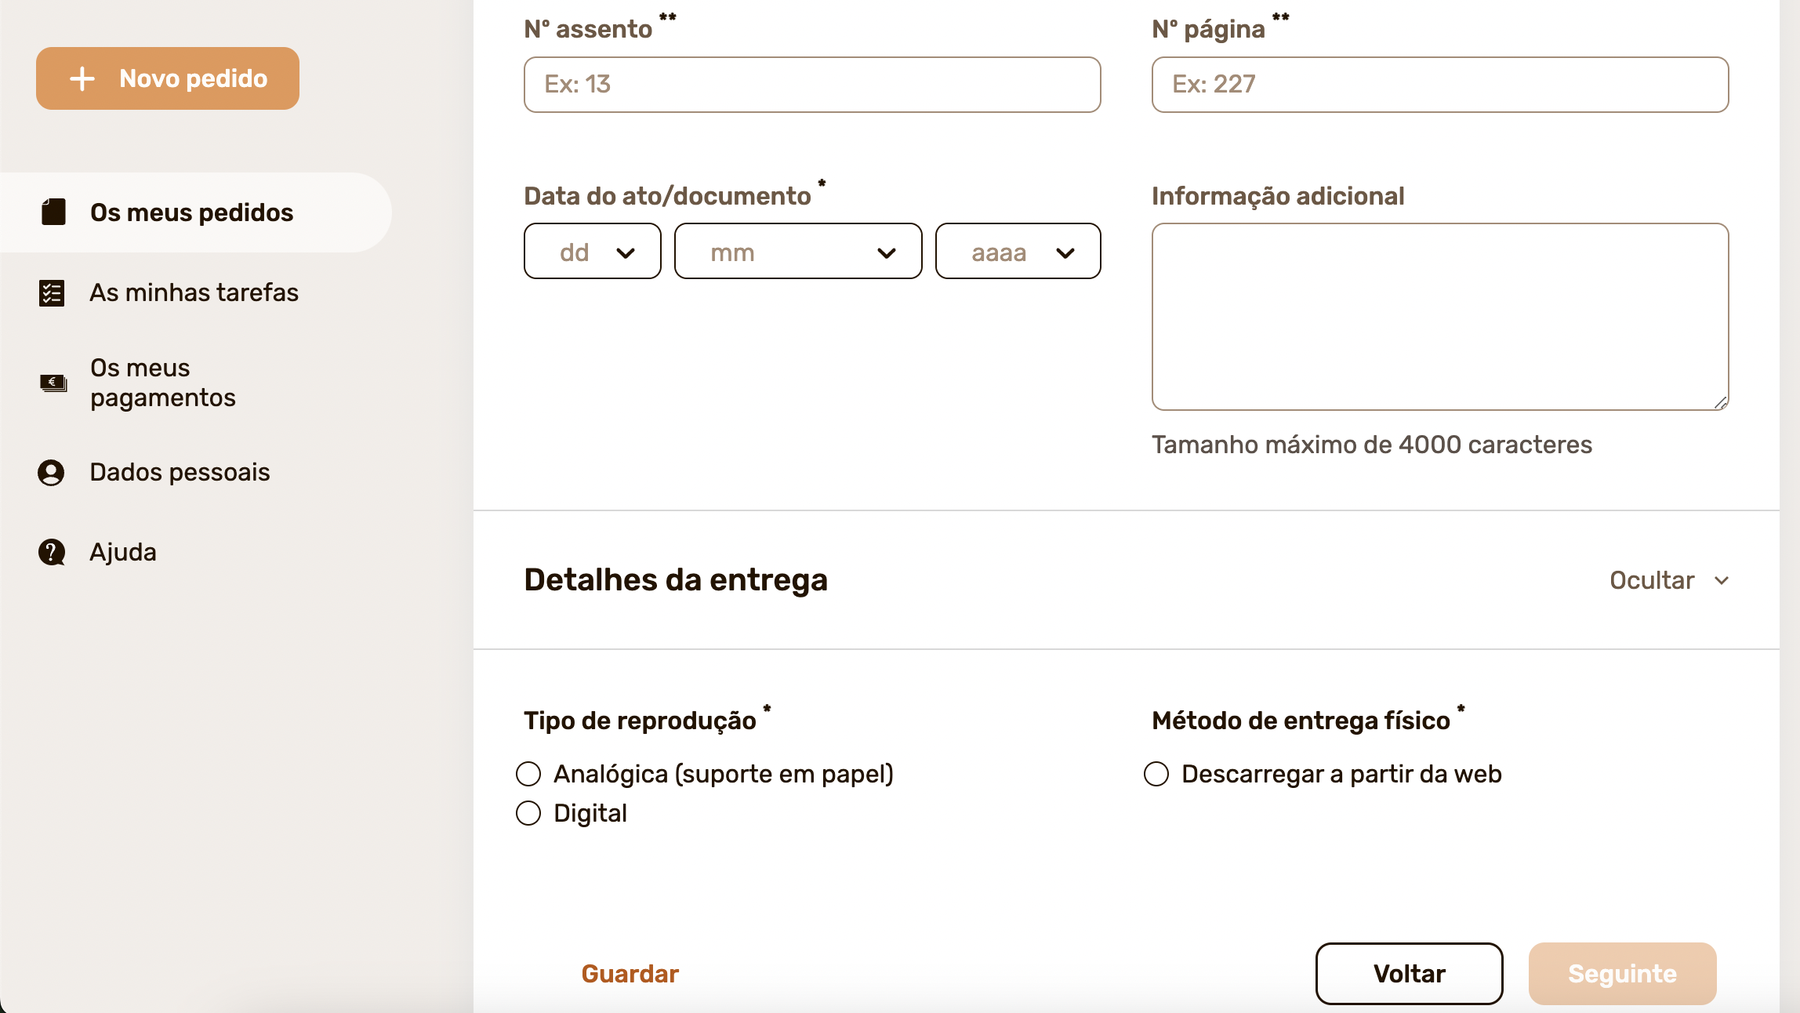Image resolution: width=1800 pixels, height=1013 pixels.
Task: Click the chevron next to Ocultar
Action: click(1722, 580)
